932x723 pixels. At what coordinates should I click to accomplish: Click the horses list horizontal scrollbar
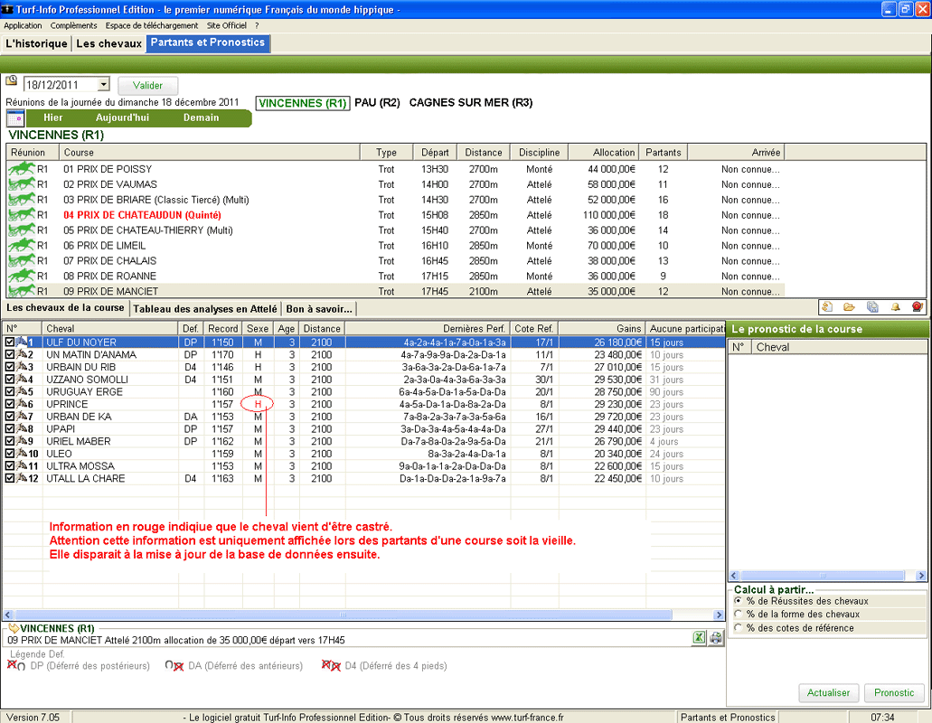click(x=344, y=615)
